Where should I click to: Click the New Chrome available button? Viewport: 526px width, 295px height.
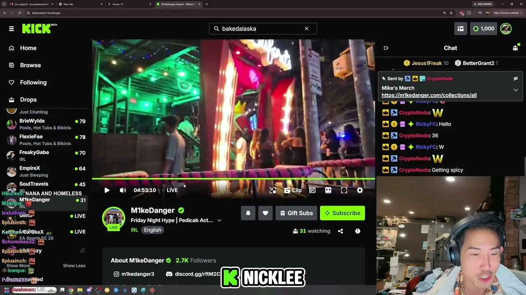click(508, 13)
